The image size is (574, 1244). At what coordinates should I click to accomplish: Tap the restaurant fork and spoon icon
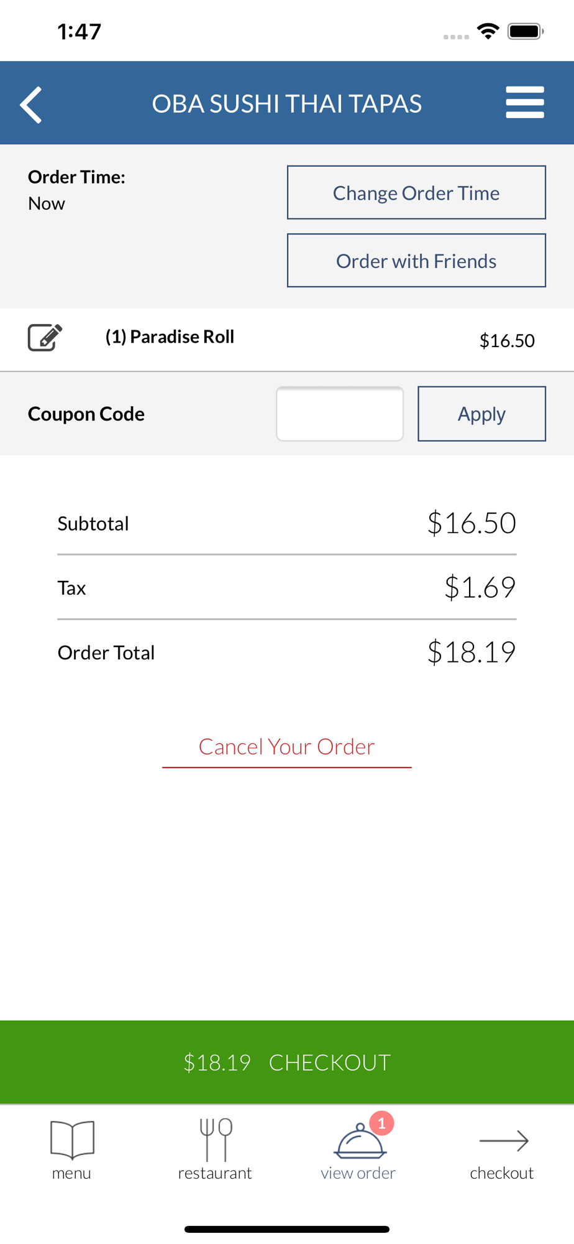tap(216, 1140)
